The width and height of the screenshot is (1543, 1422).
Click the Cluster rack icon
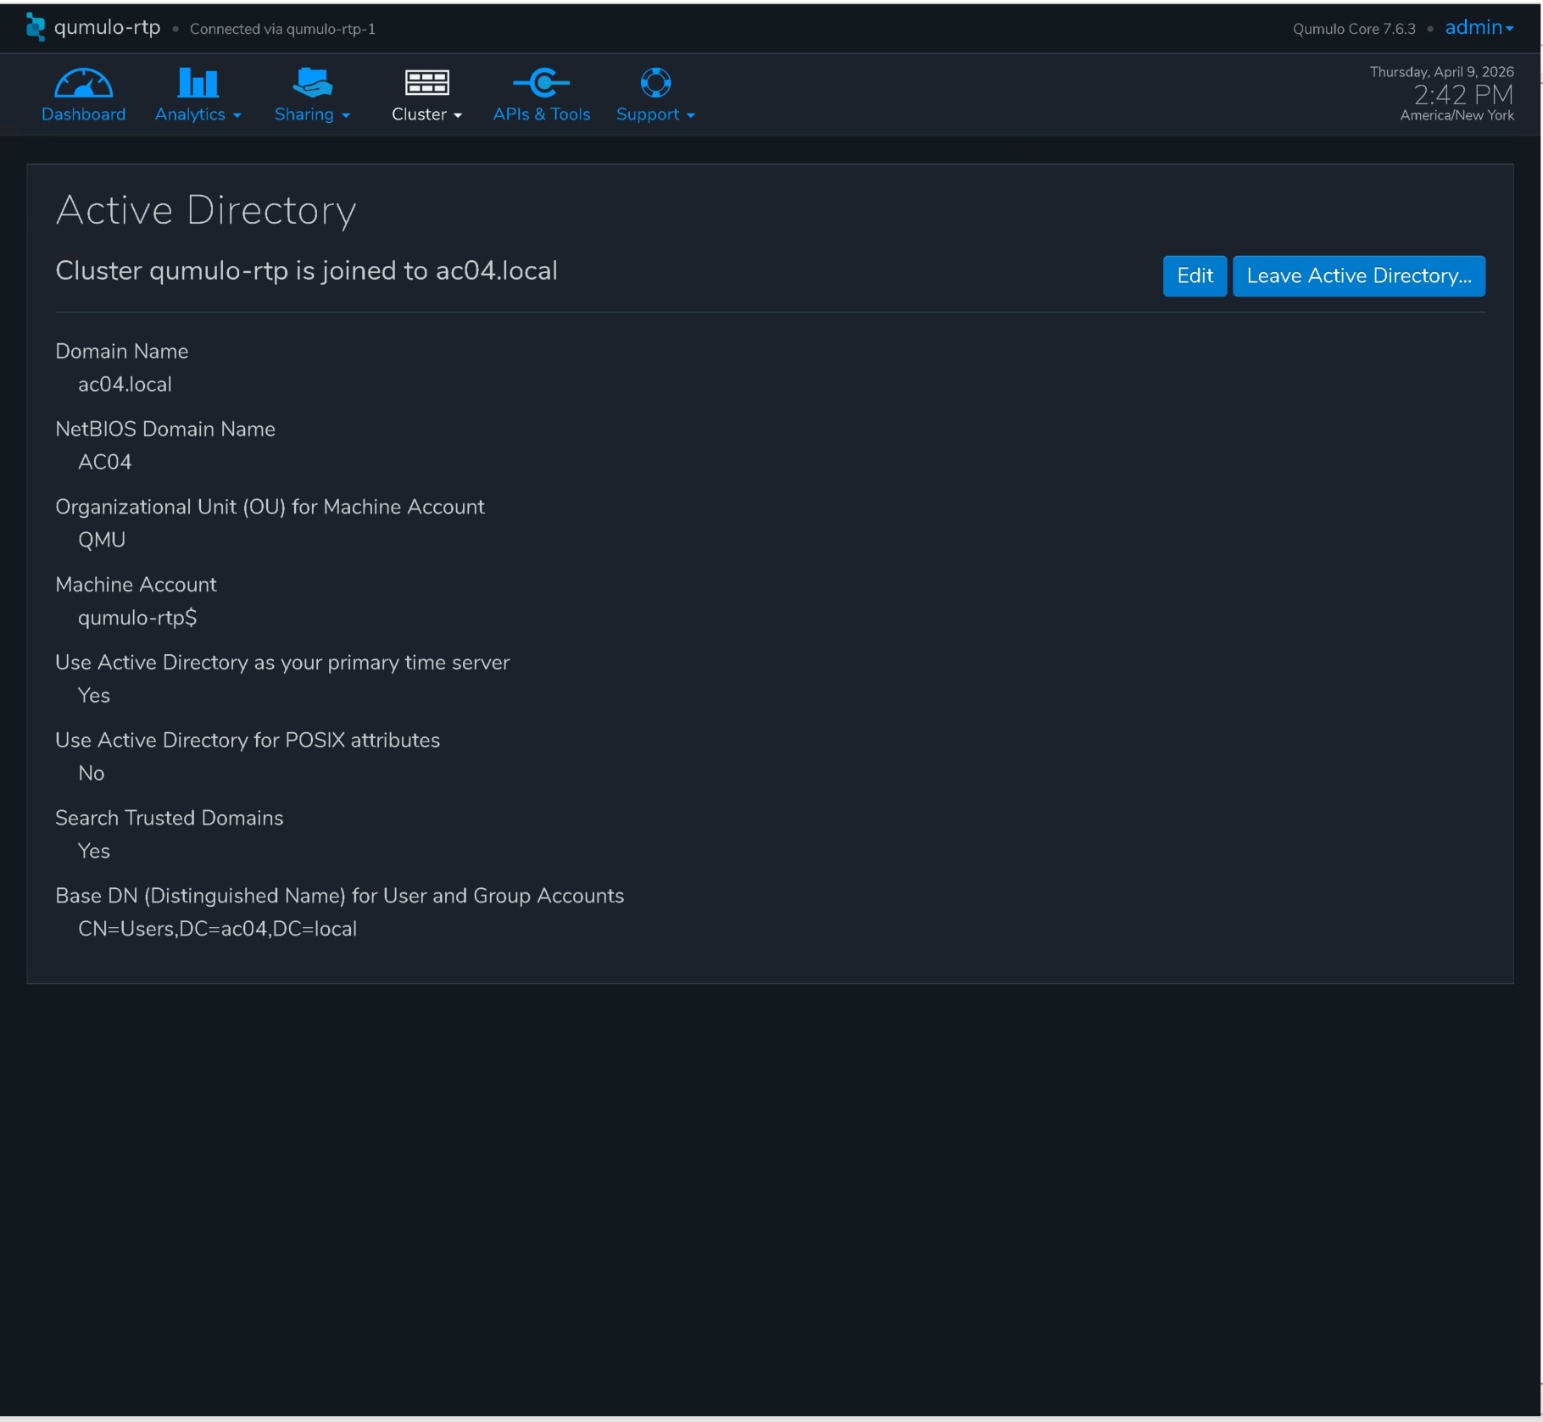click(x=426, y=83)
